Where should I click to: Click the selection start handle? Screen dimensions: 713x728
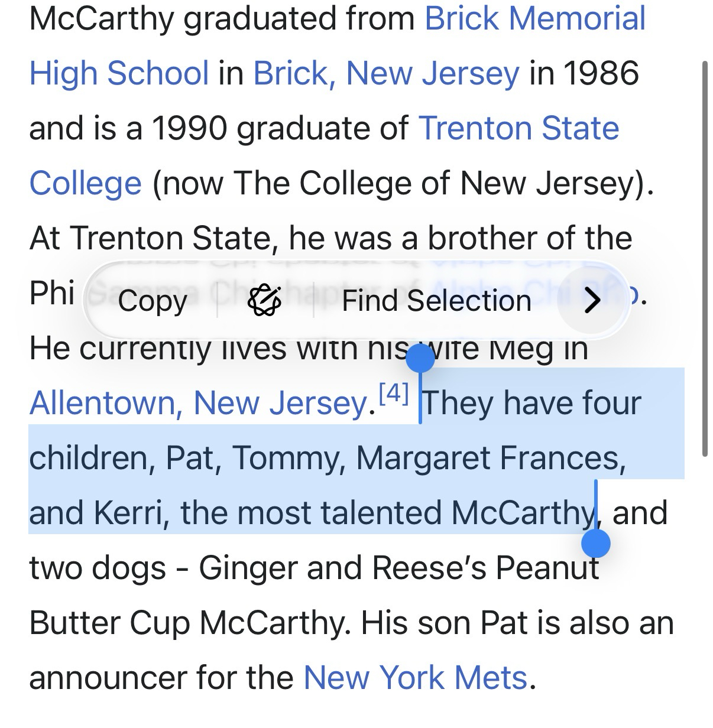point(420,359)
